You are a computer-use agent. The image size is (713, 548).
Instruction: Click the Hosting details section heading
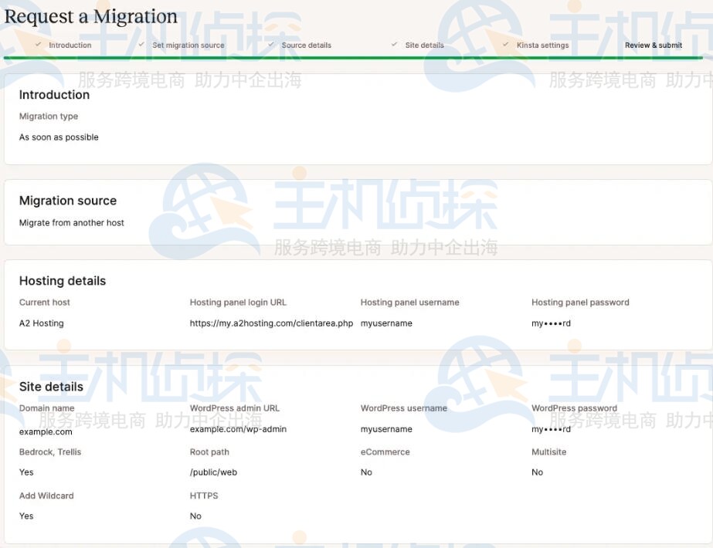63,281
